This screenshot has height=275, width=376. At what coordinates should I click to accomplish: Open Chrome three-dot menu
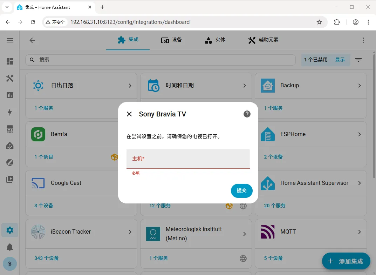pyautogui.click(x=368, y=22)
